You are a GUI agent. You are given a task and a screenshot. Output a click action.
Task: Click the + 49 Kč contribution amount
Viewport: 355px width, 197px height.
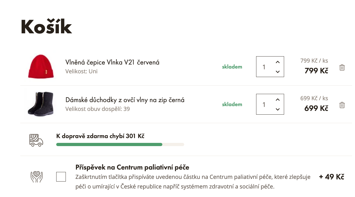coord(332,177)
